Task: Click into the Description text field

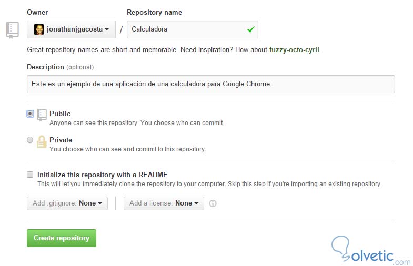Action: 210,84
